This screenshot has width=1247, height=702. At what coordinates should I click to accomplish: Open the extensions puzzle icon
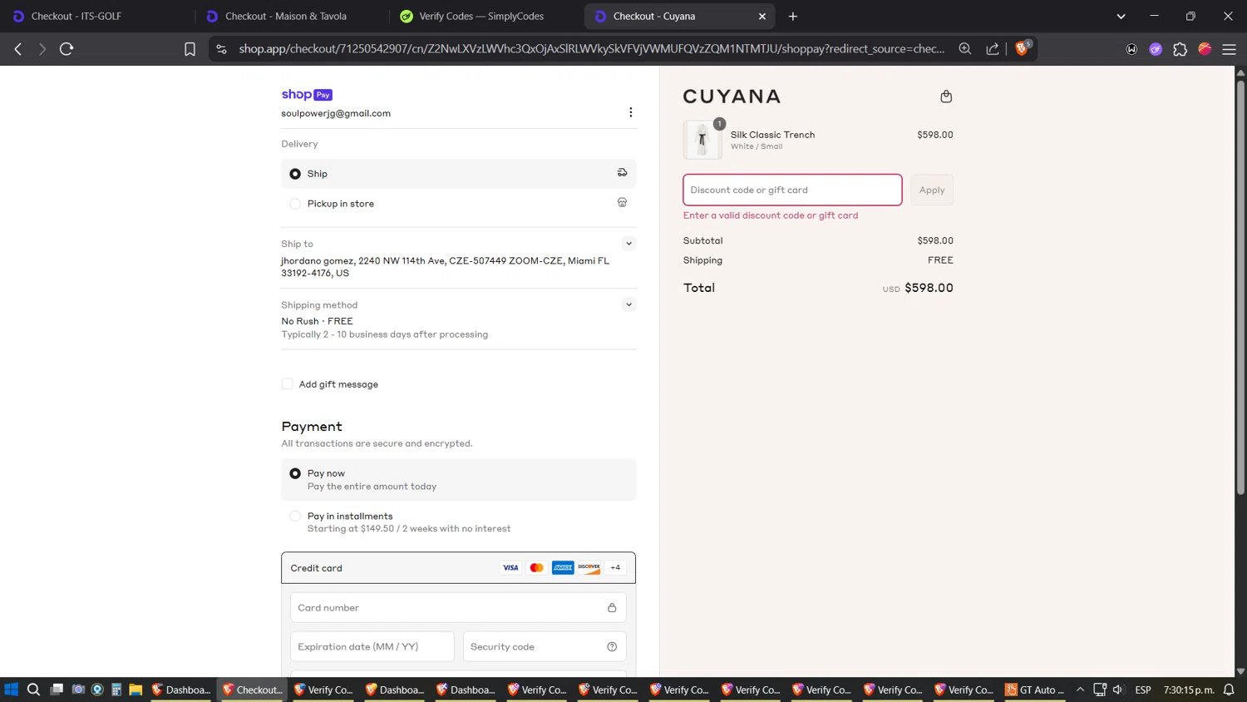(1180, 49)
